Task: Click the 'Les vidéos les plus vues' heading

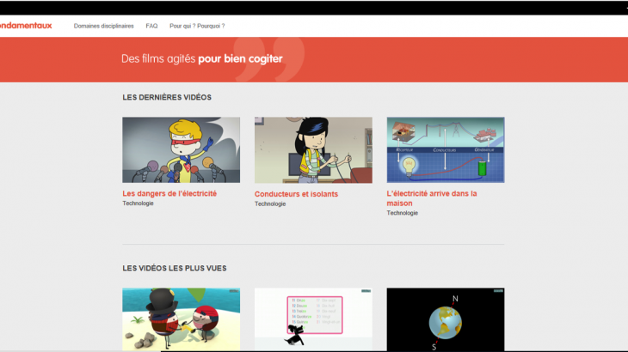Action: (175, 268)
